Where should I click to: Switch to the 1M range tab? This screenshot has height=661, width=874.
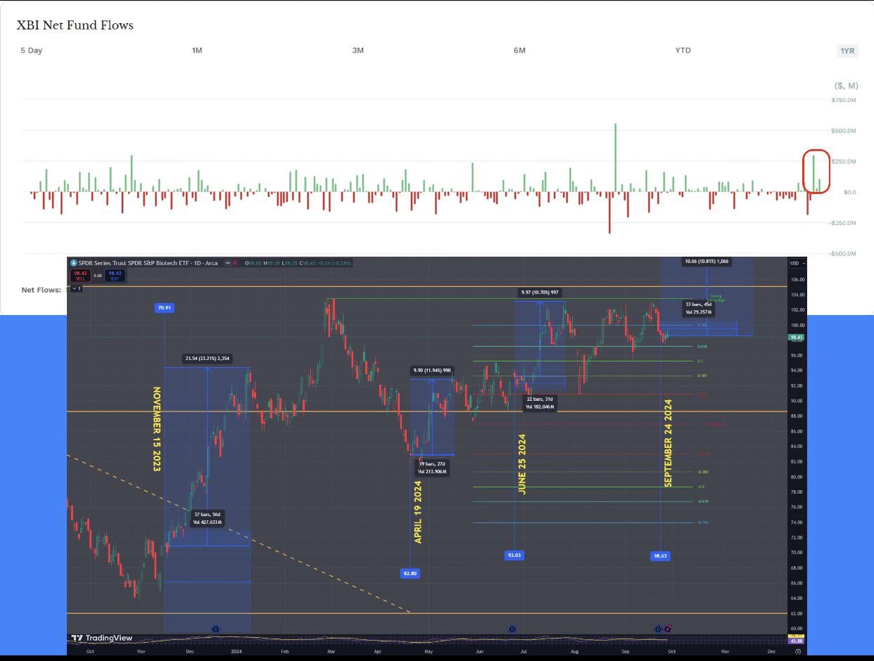(197, 51)
